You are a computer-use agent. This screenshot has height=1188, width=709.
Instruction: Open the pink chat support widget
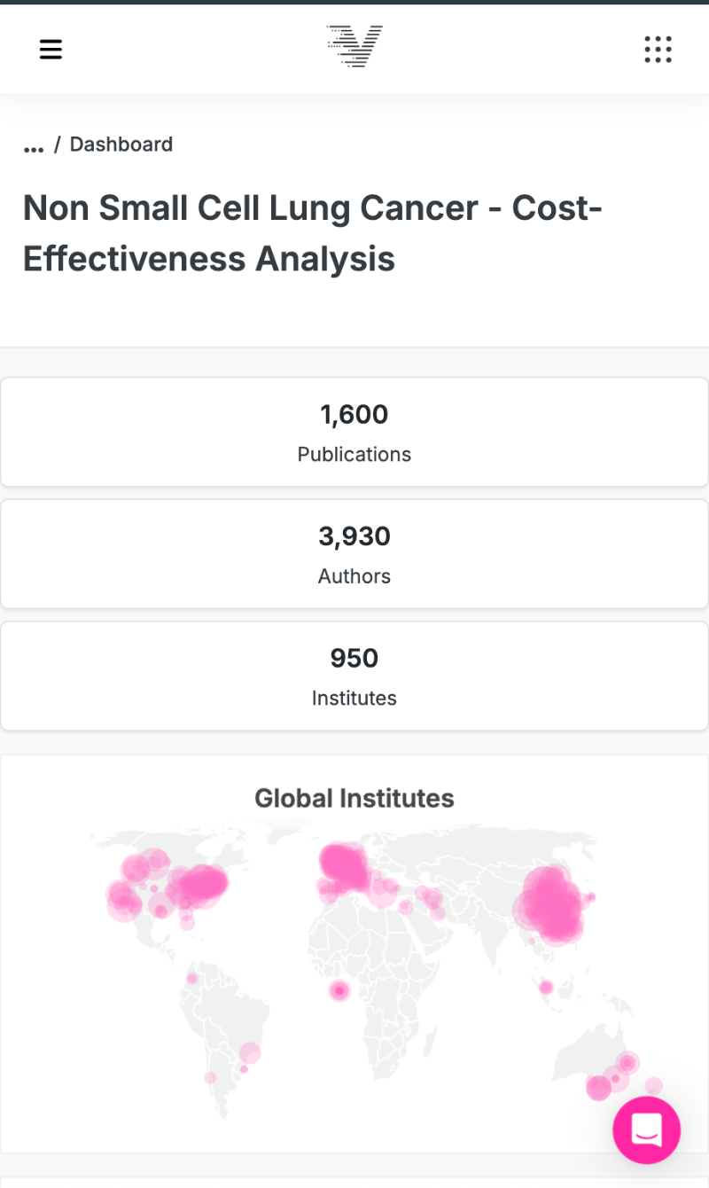[646, 1129]
